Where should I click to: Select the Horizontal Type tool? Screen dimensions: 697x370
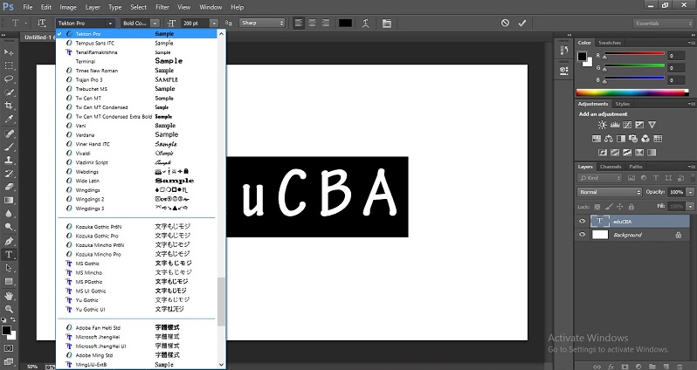point(9,255)
